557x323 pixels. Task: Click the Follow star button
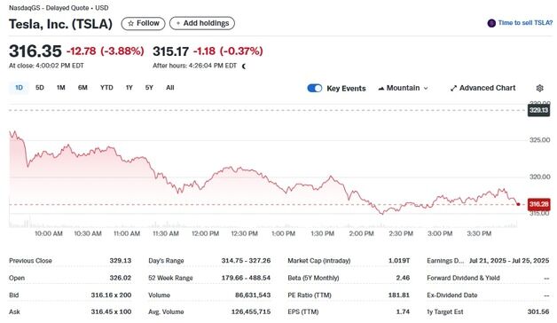coord(143,23)
